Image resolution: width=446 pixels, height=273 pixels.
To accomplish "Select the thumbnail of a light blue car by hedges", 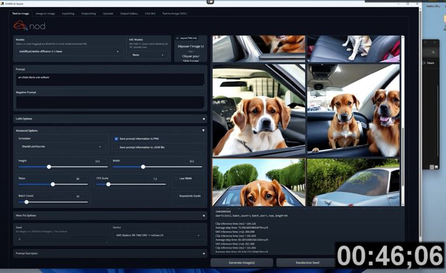I will click(x=353, y=182).
